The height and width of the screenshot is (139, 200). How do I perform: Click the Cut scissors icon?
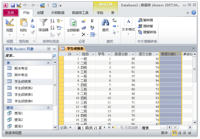point(32,20)
